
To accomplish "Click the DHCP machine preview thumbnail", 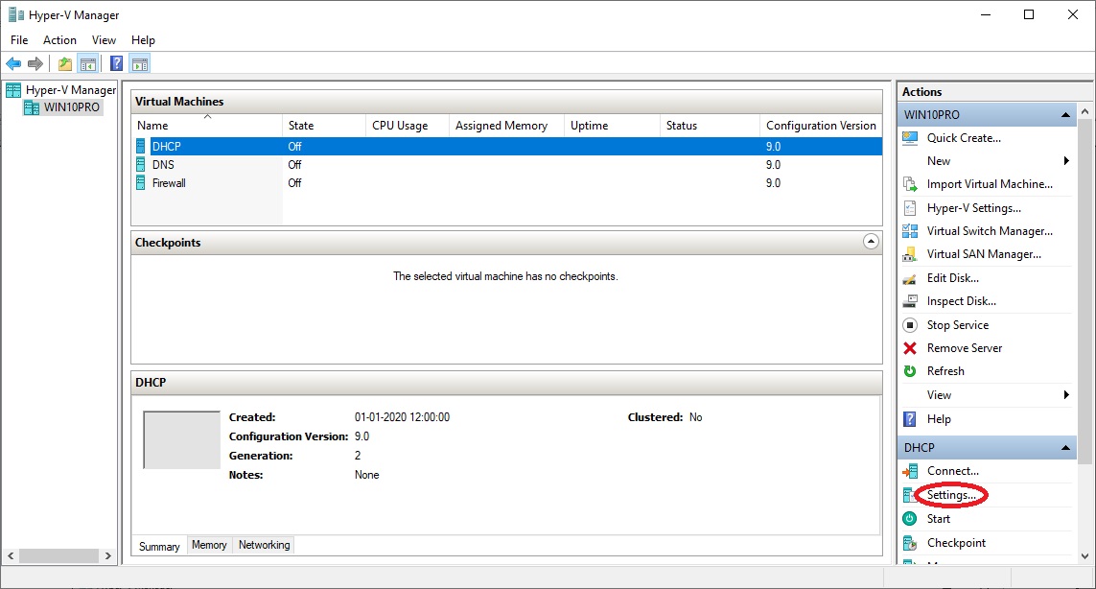I will pyautogui.click(x=182, y=440).
